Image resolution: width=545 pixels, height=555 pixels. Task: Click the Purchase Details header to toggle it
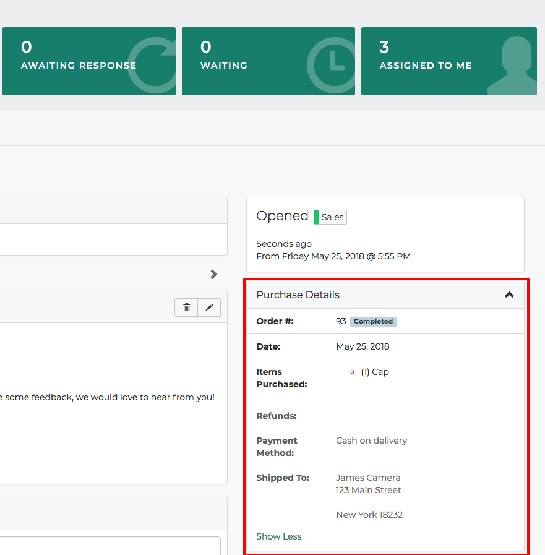tap(298, 295)
